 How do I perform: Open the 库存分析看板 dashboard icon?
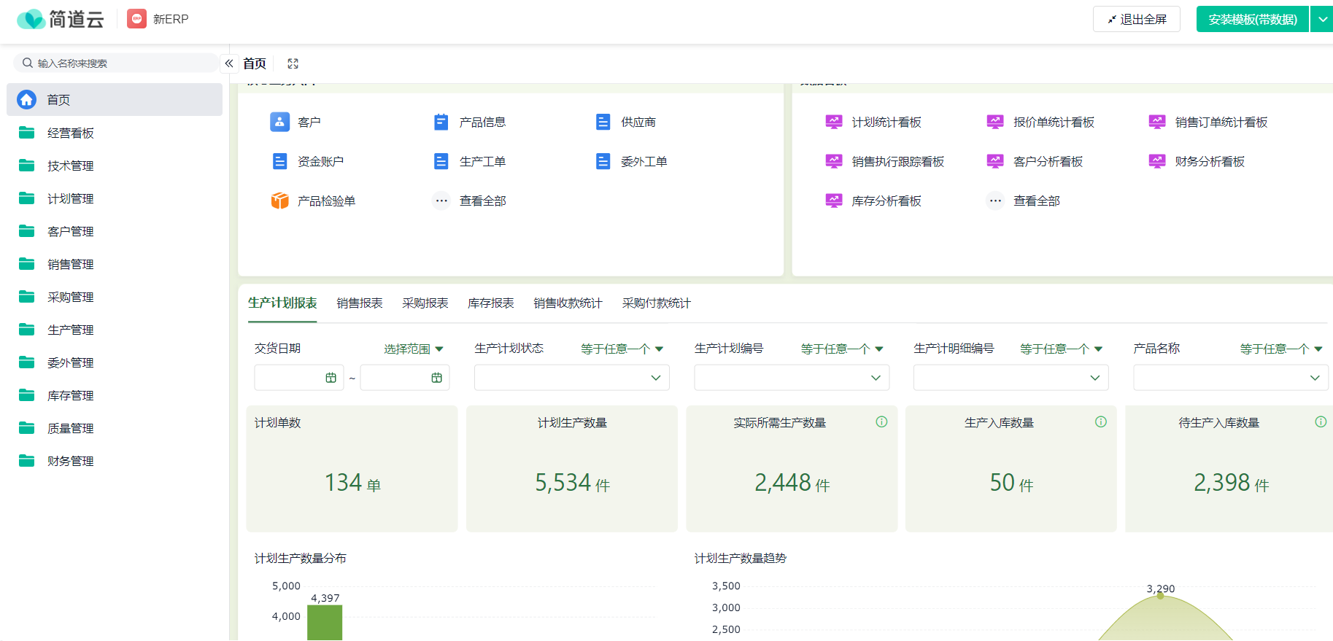(x=833, y=201)
